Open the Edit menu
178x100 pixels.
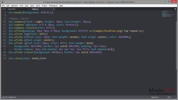(x=8, y=6)
